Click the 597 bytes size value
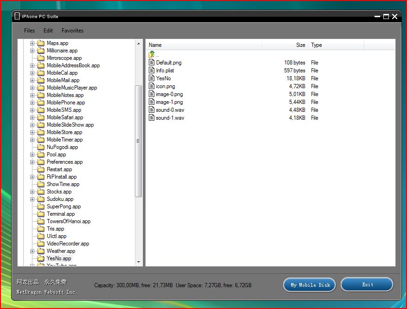The height and width of the screenshot is (309, 407). (x=295, y=71)
